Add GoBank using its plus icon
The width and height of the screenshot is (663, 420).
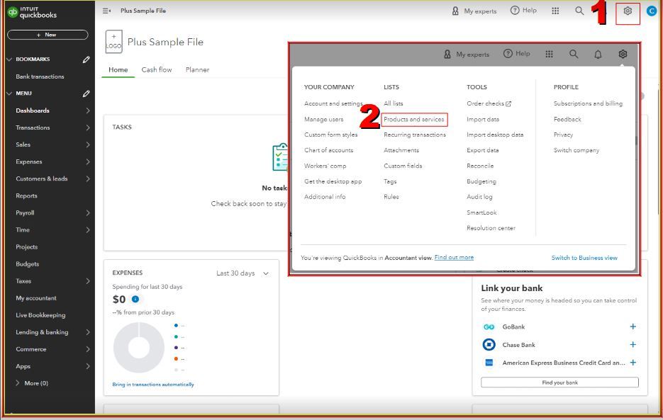tap(633, 327)
